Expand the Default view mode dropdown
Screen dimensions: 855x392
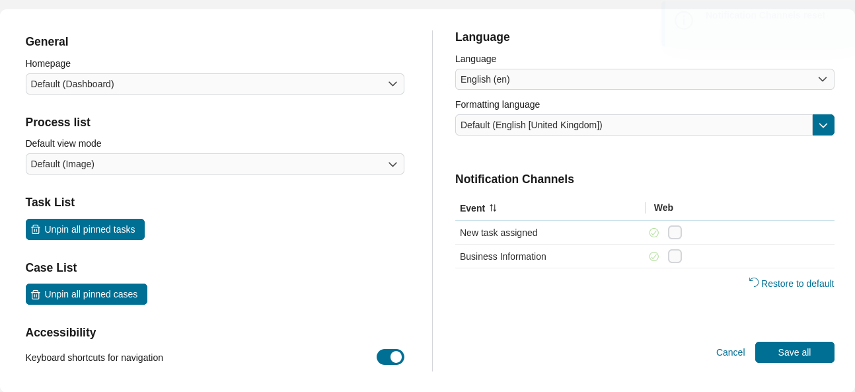click(215, 164)
